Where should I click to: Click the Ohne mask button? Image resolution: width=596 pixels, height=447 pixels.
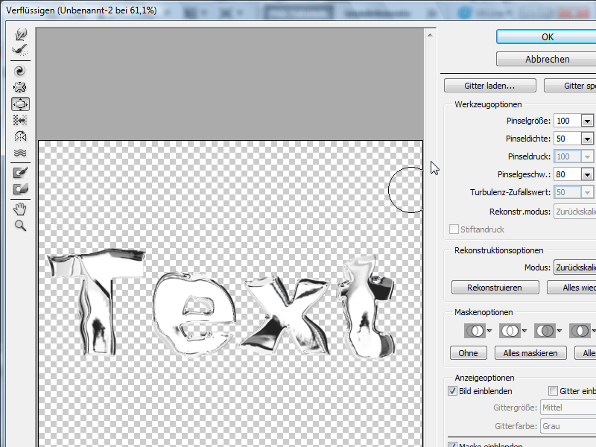(x=469, y=353)
